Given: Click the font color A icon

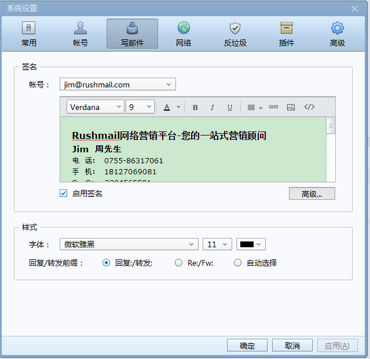Looking at the screenshot, I should (x=167, y=107).
